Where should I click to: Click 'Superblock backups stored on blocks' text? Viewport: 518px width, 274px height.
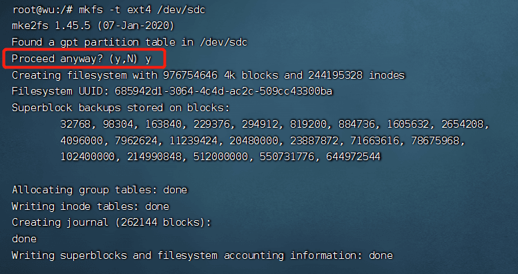click(121, 108)
